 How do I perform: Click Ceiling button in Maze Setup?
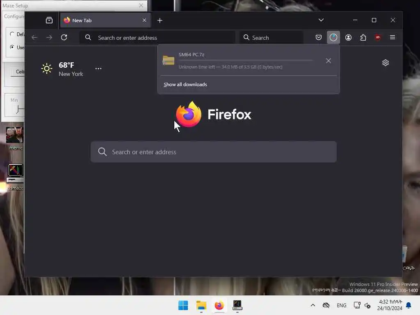point(18,71)
